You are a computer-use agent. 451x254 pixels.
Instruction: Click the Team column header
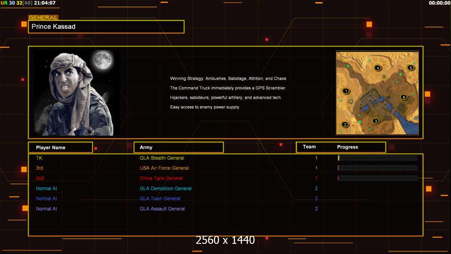pyautogui.click(x=309, y=147)
